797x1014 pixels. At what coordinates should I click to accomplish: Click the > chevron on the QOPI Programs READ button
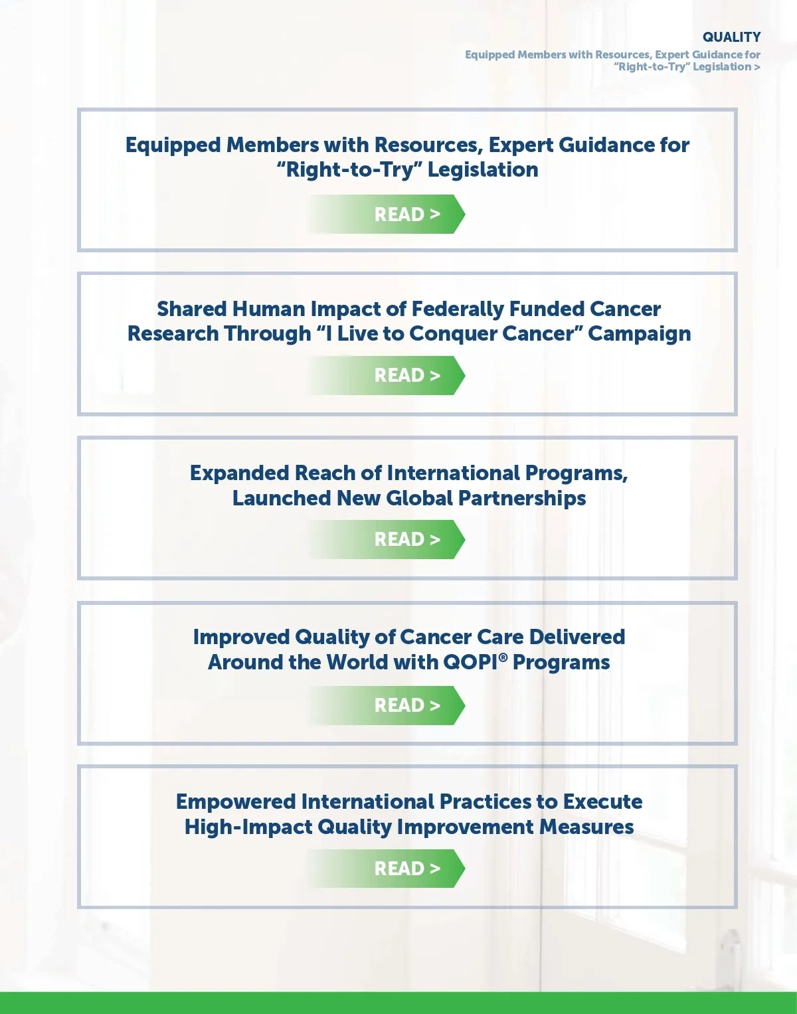[x=435, y=705]
